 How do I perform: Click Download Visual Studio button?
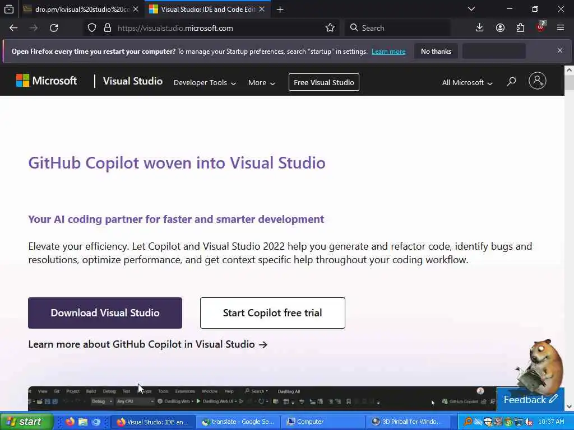(x=105, y=312)
